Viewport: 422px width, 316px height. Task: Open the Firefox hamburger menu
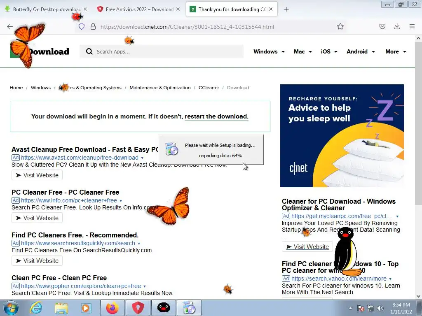click(412, 26)
